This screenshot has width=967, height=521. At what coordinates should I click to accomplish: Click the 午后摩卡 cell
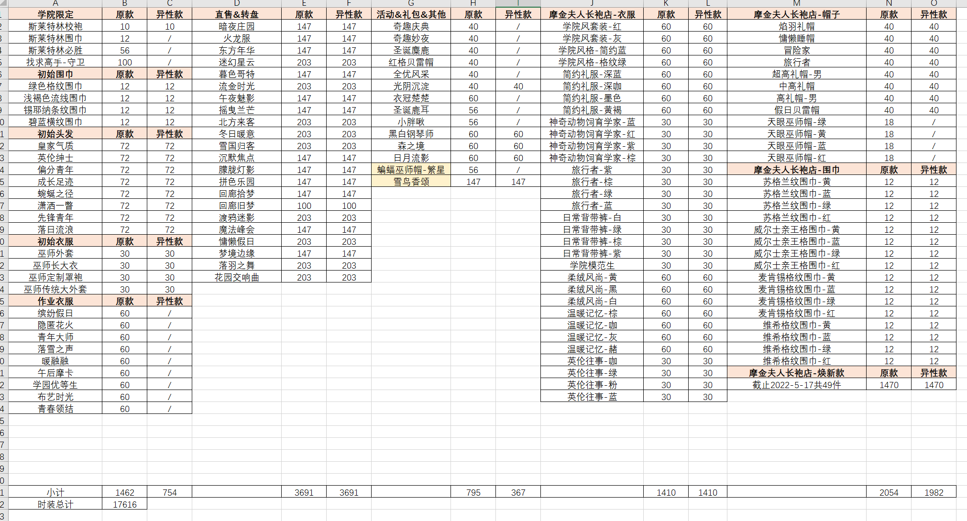pos(55,373)
